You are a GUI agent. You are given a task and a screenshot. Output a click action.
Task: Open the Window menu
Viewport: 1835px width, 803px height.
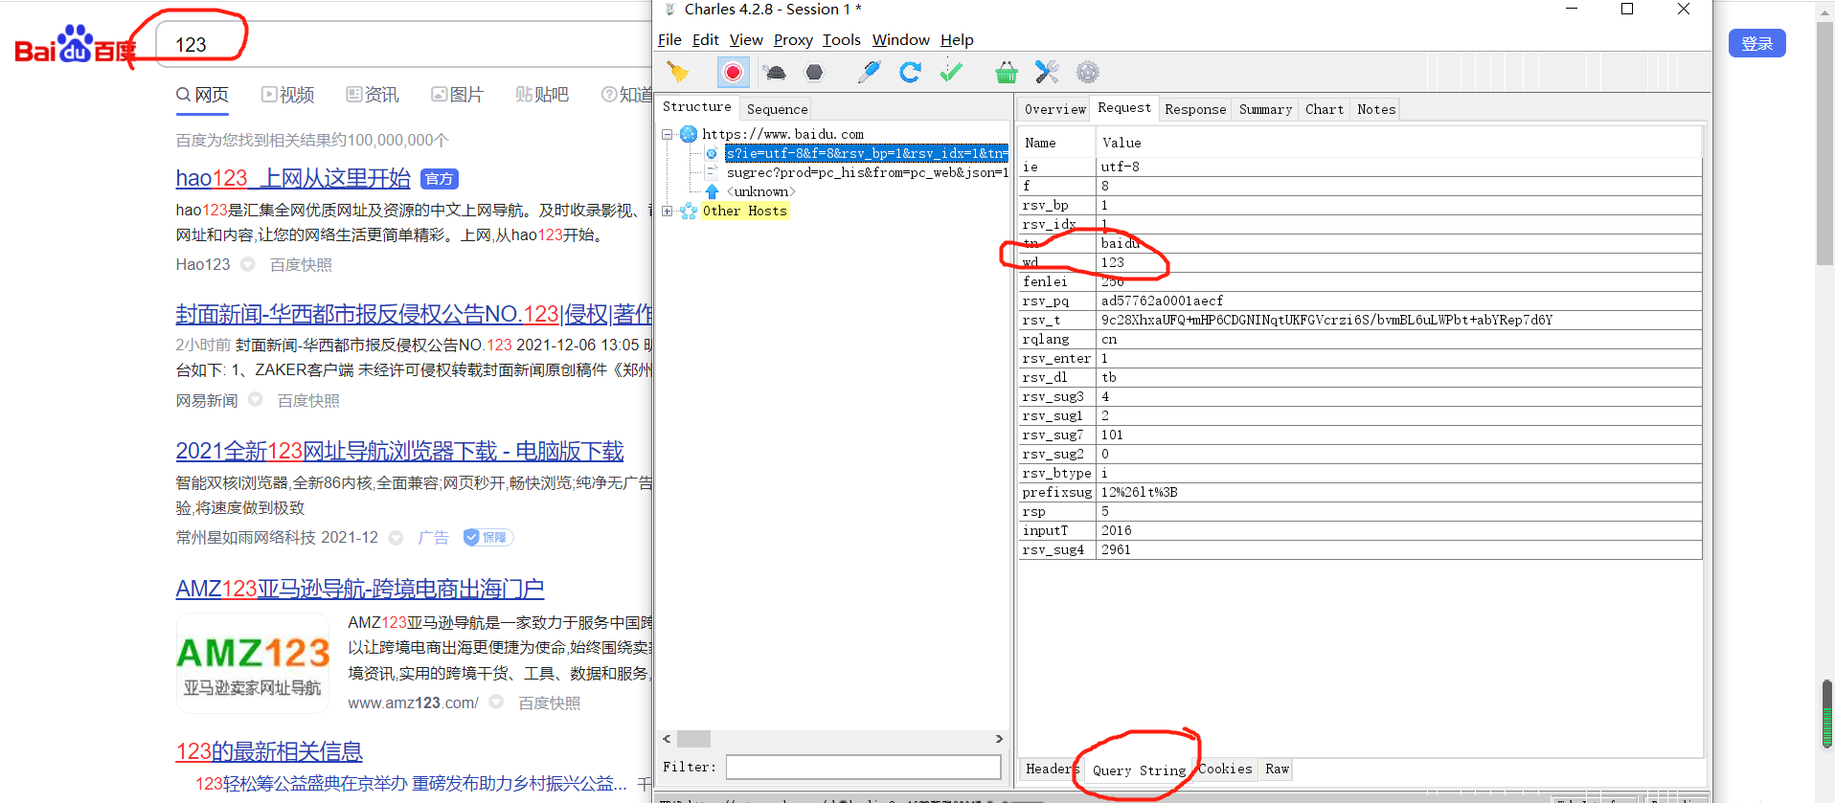(900, 39)
